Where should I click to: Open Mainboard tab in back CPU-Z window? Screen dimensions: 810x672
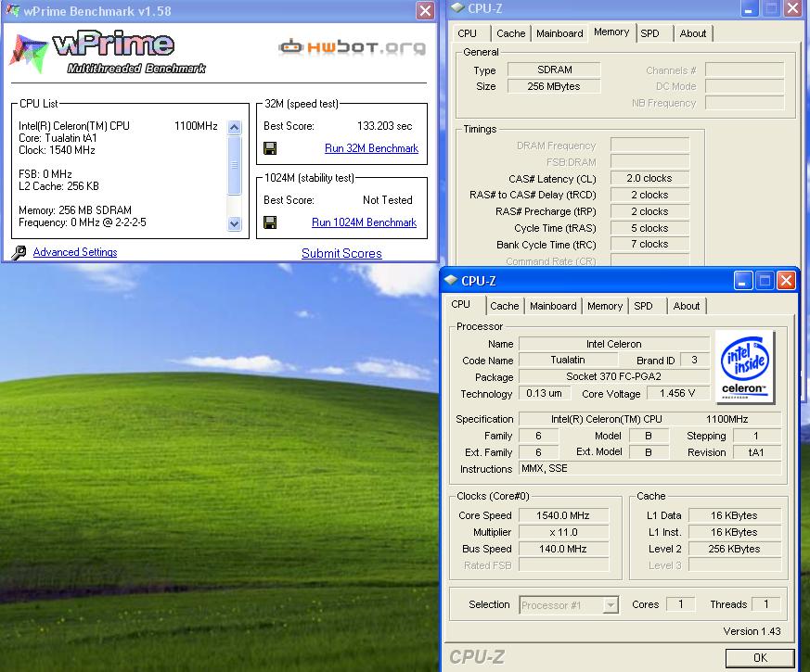coord(559,33)
